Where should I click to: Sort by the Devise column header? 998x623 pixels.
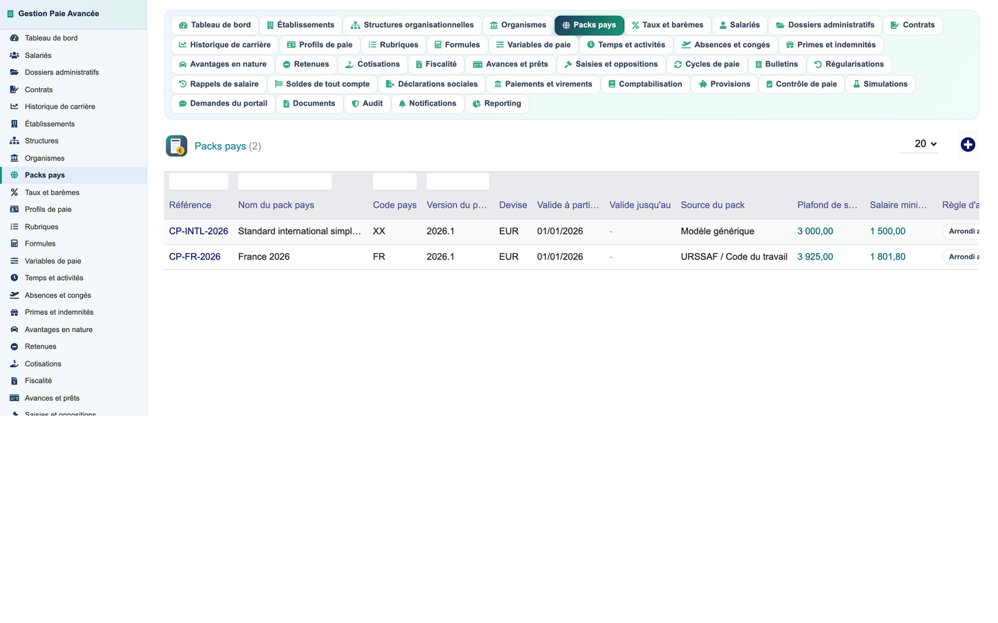click(512, 205)
